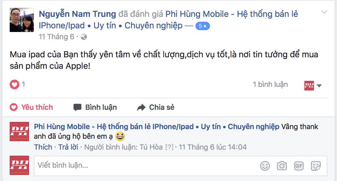The height and width of the screenshot is (181, 337).
Task: Click the emoji smiley icon in comment box
Action: 265,166
